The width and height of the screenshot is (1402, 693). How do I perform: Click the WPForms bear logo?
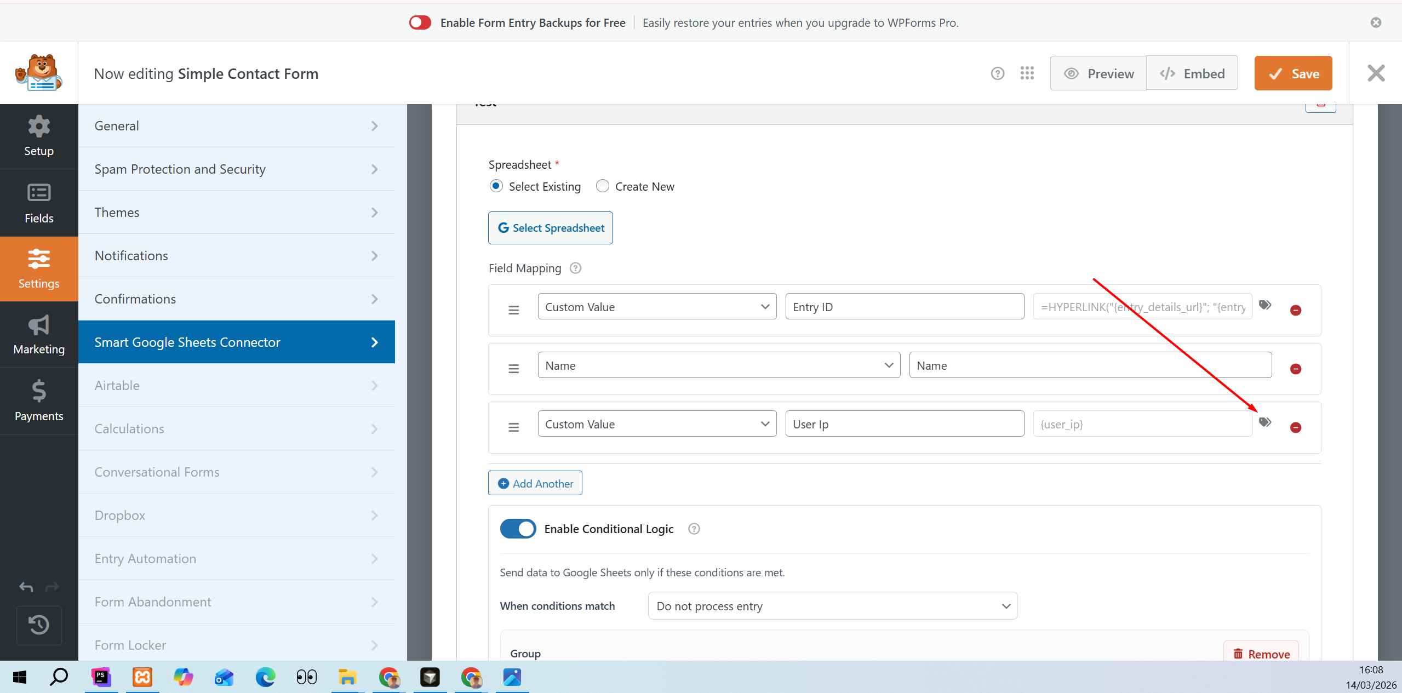[39, 73]
